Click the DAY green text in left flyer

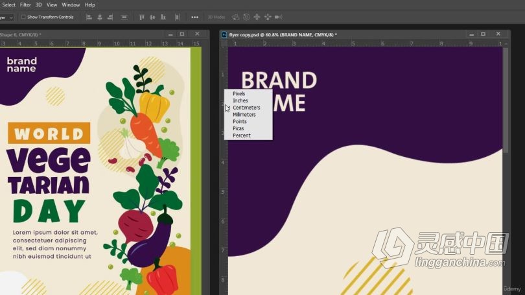click(49, 211)
